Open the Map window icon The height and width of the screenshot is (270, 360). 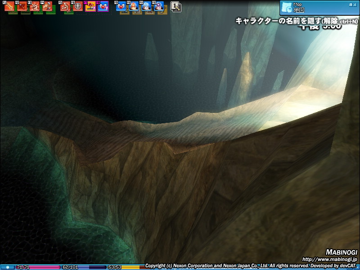click(287, 7)
